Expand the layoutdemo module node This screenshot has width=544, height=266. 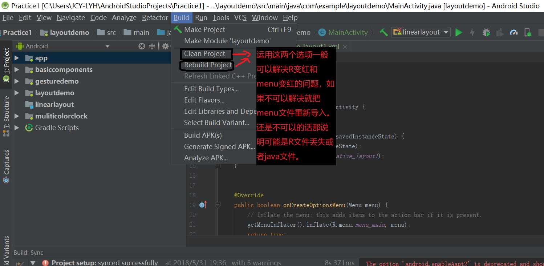pyautogui.click(x=17, y=93)
